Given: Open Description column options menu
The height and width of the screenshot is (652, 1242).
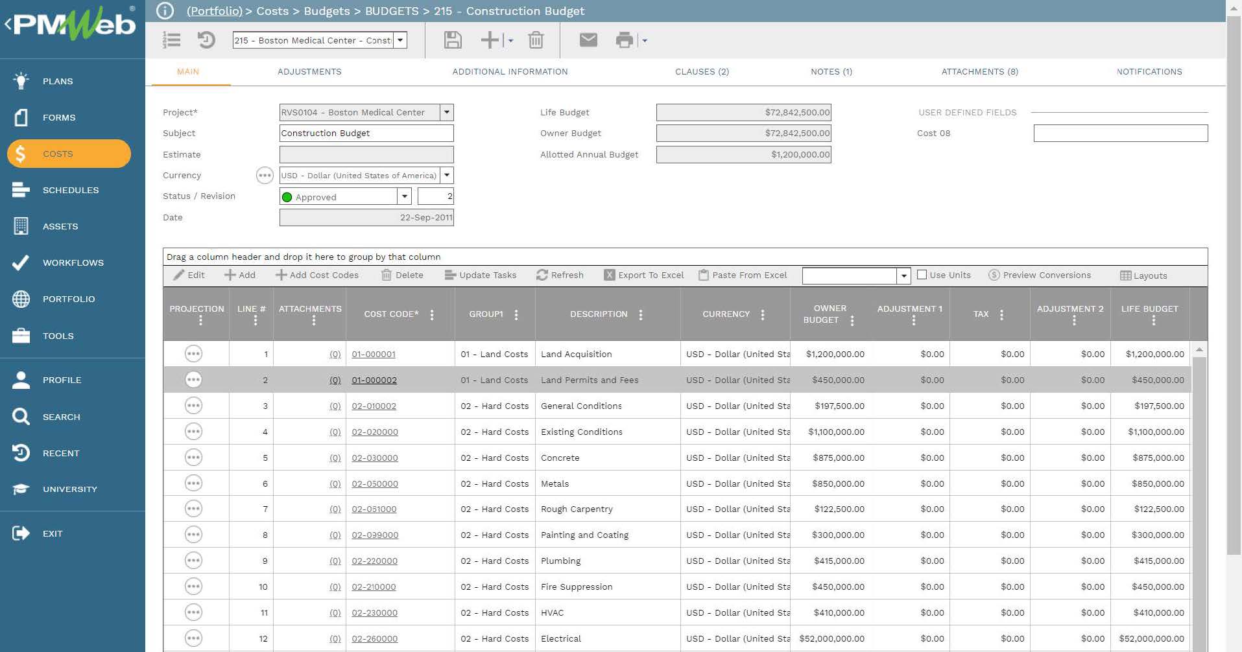Looking at the screenshot, I should (641, 314).
